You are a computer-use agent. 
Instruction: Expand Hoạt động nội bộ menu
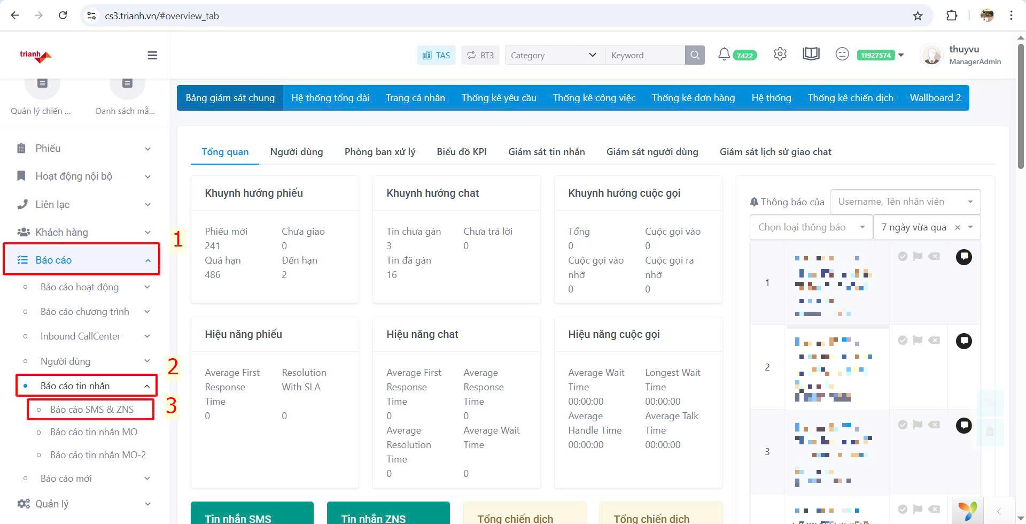84,176
